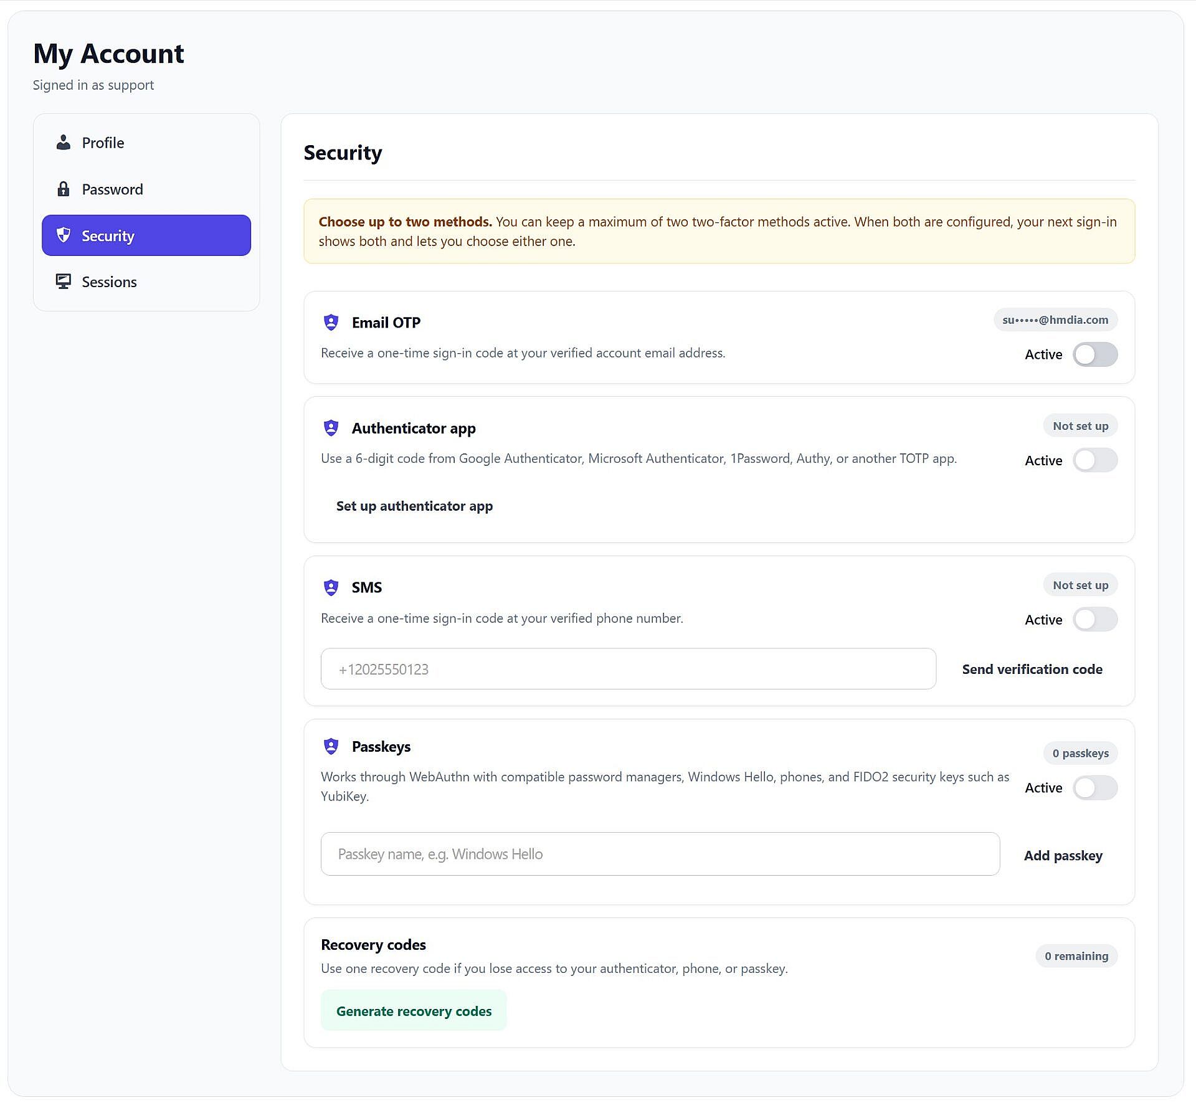1196x1108 pixels.
Task: Click the Profile person icon in sidebar
Action: [x=64, y=143]
